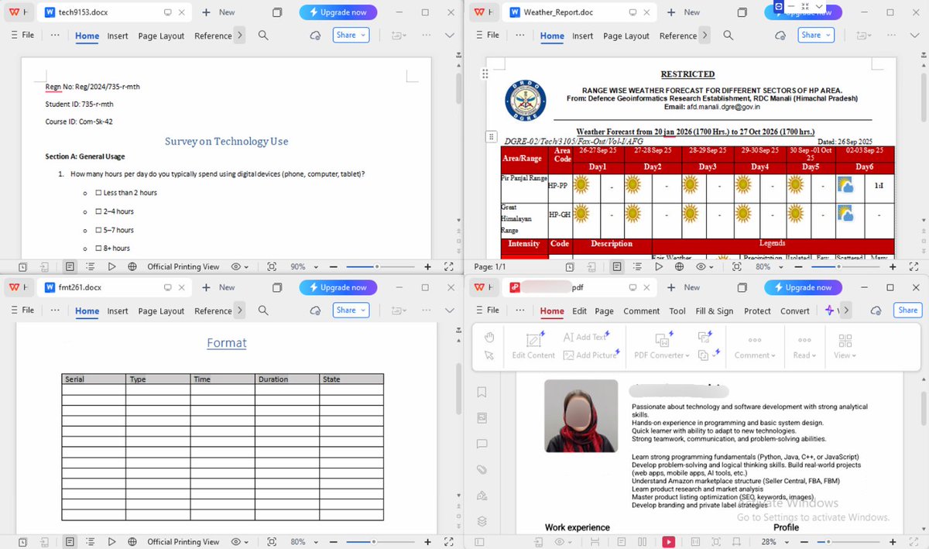This screenshot has width=929, height=549.
Task: Click AI sparkle icon in PDF ribbon
Action: 829,311
